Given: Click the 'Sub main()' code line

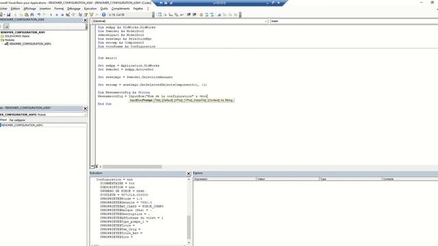Looking at the screenshot, I should pos(107,58).
